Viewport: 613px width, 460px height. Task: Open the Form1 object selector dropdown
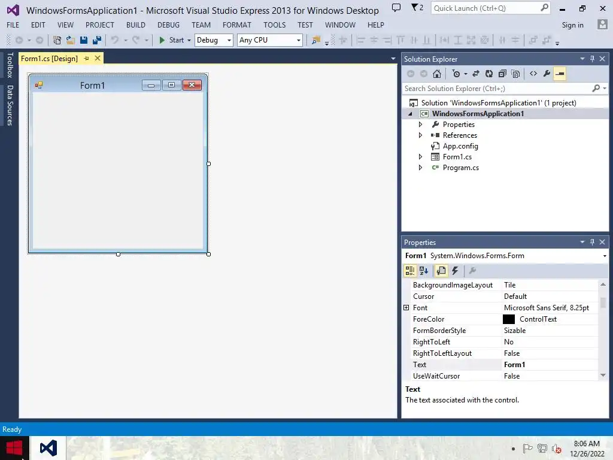pos(605,256)
